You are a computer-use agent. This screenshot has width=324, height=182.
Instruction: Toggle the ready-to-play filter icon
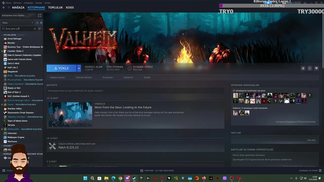[41, 23]
